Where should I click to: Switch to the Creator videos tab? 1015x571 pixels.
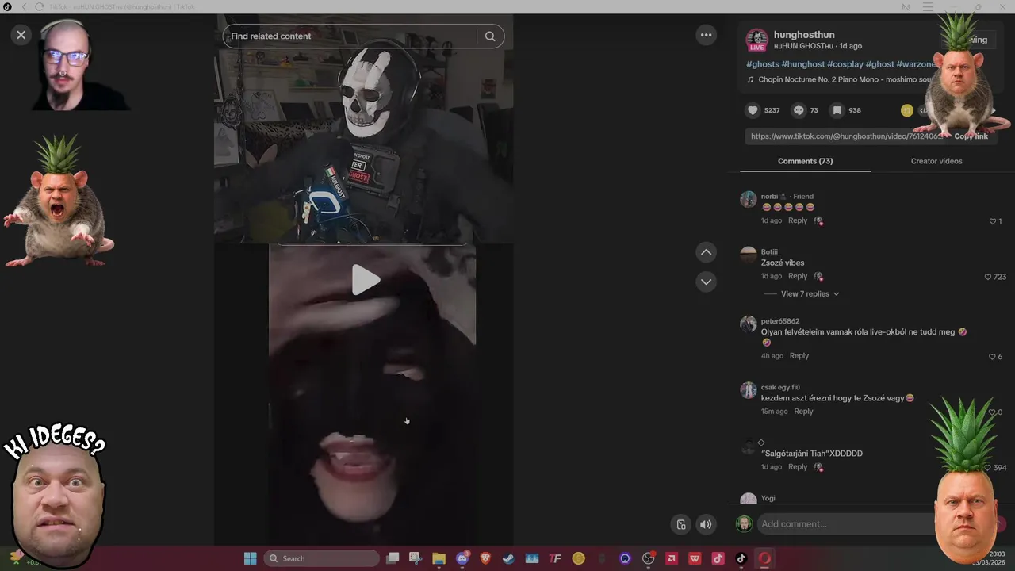[x=936, y=161]
